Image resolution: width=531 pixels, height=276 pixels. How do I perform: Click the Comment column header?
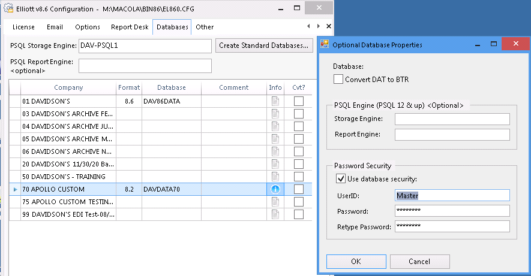tap(233, 87)
